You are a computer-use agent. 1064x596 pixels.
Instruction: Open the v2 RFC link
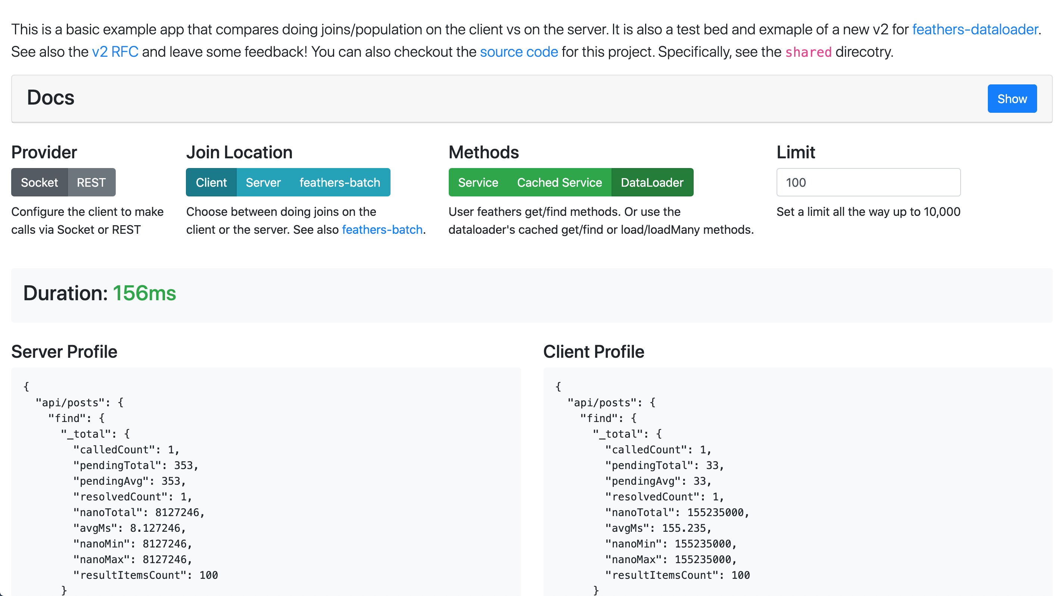(x=115, y=52)
